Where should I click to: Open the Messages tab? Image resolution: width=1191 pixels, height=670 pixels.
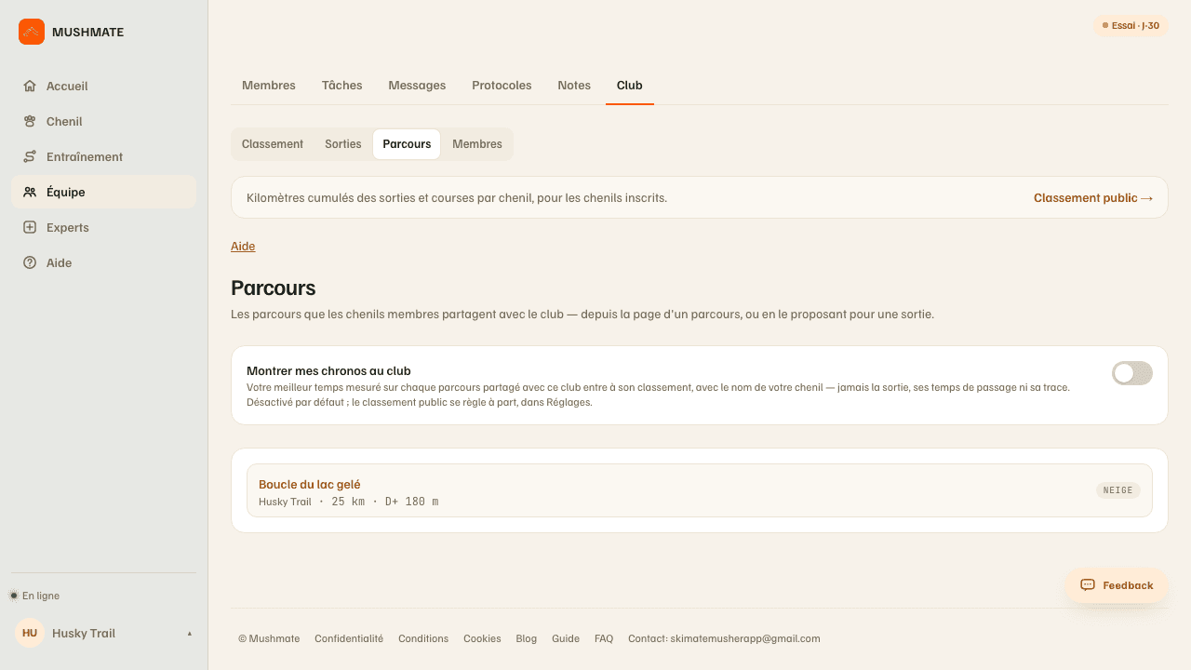(x=417, y=86)
